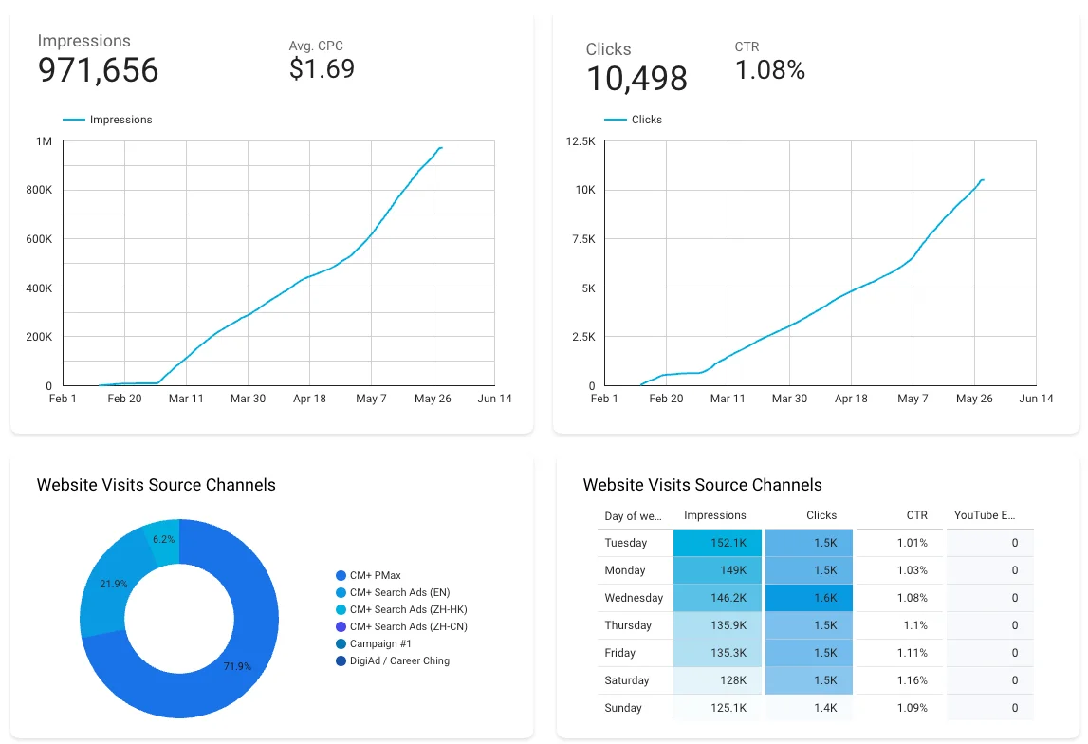
Task: Click the Day of week column header
Action: pos(633,516)
